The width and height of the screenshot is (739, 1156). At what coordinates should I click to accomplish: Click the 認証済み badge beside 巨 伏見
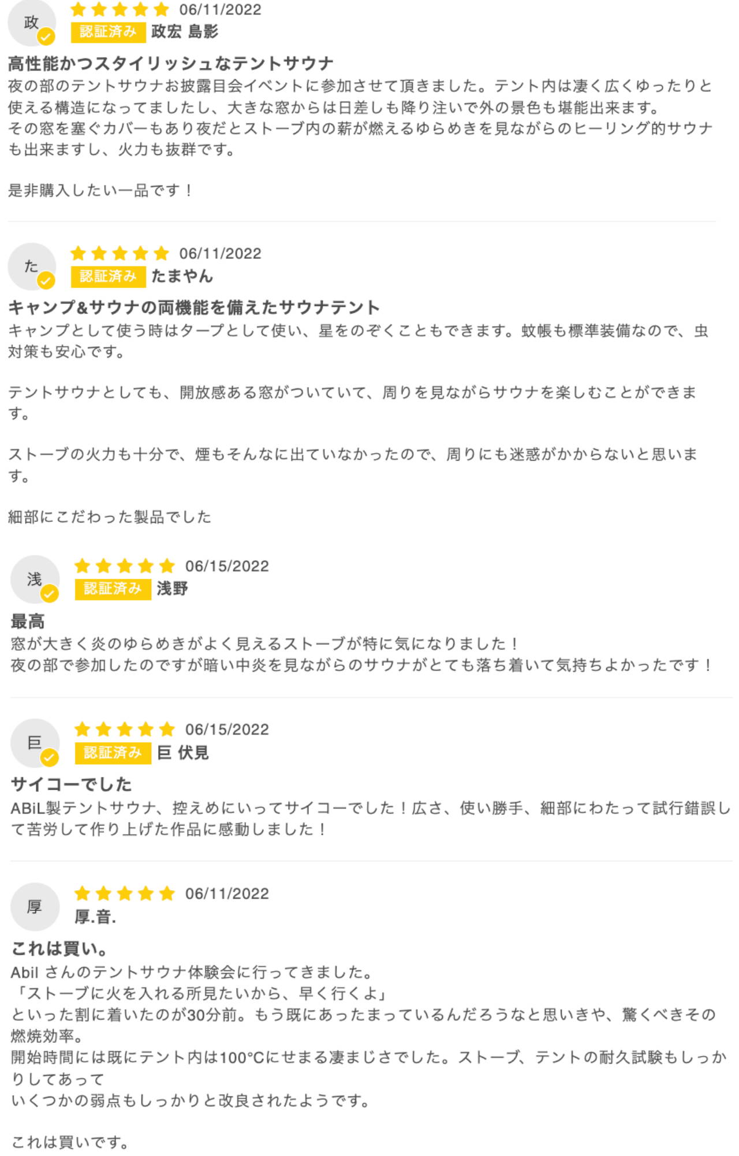[113, 753]
